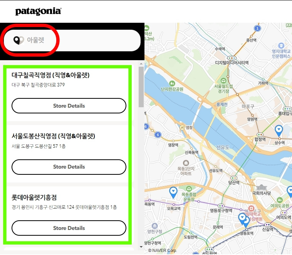This screenshot has width=292, height=255.
Task: Click address 대구 북구 칠곡중앙대로 379
Action: (38, 85)
